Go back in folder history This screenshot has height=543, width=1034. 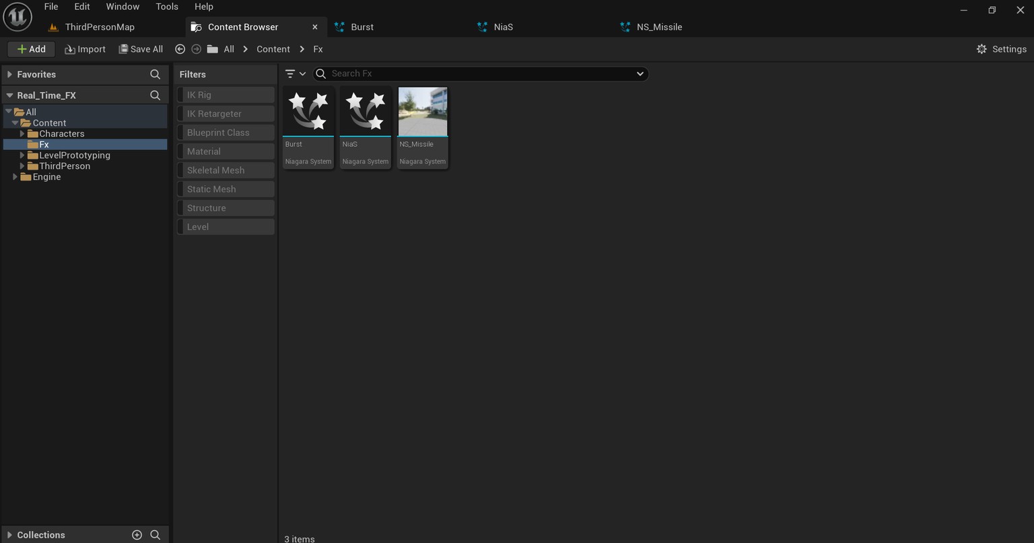tap(180, 49)
